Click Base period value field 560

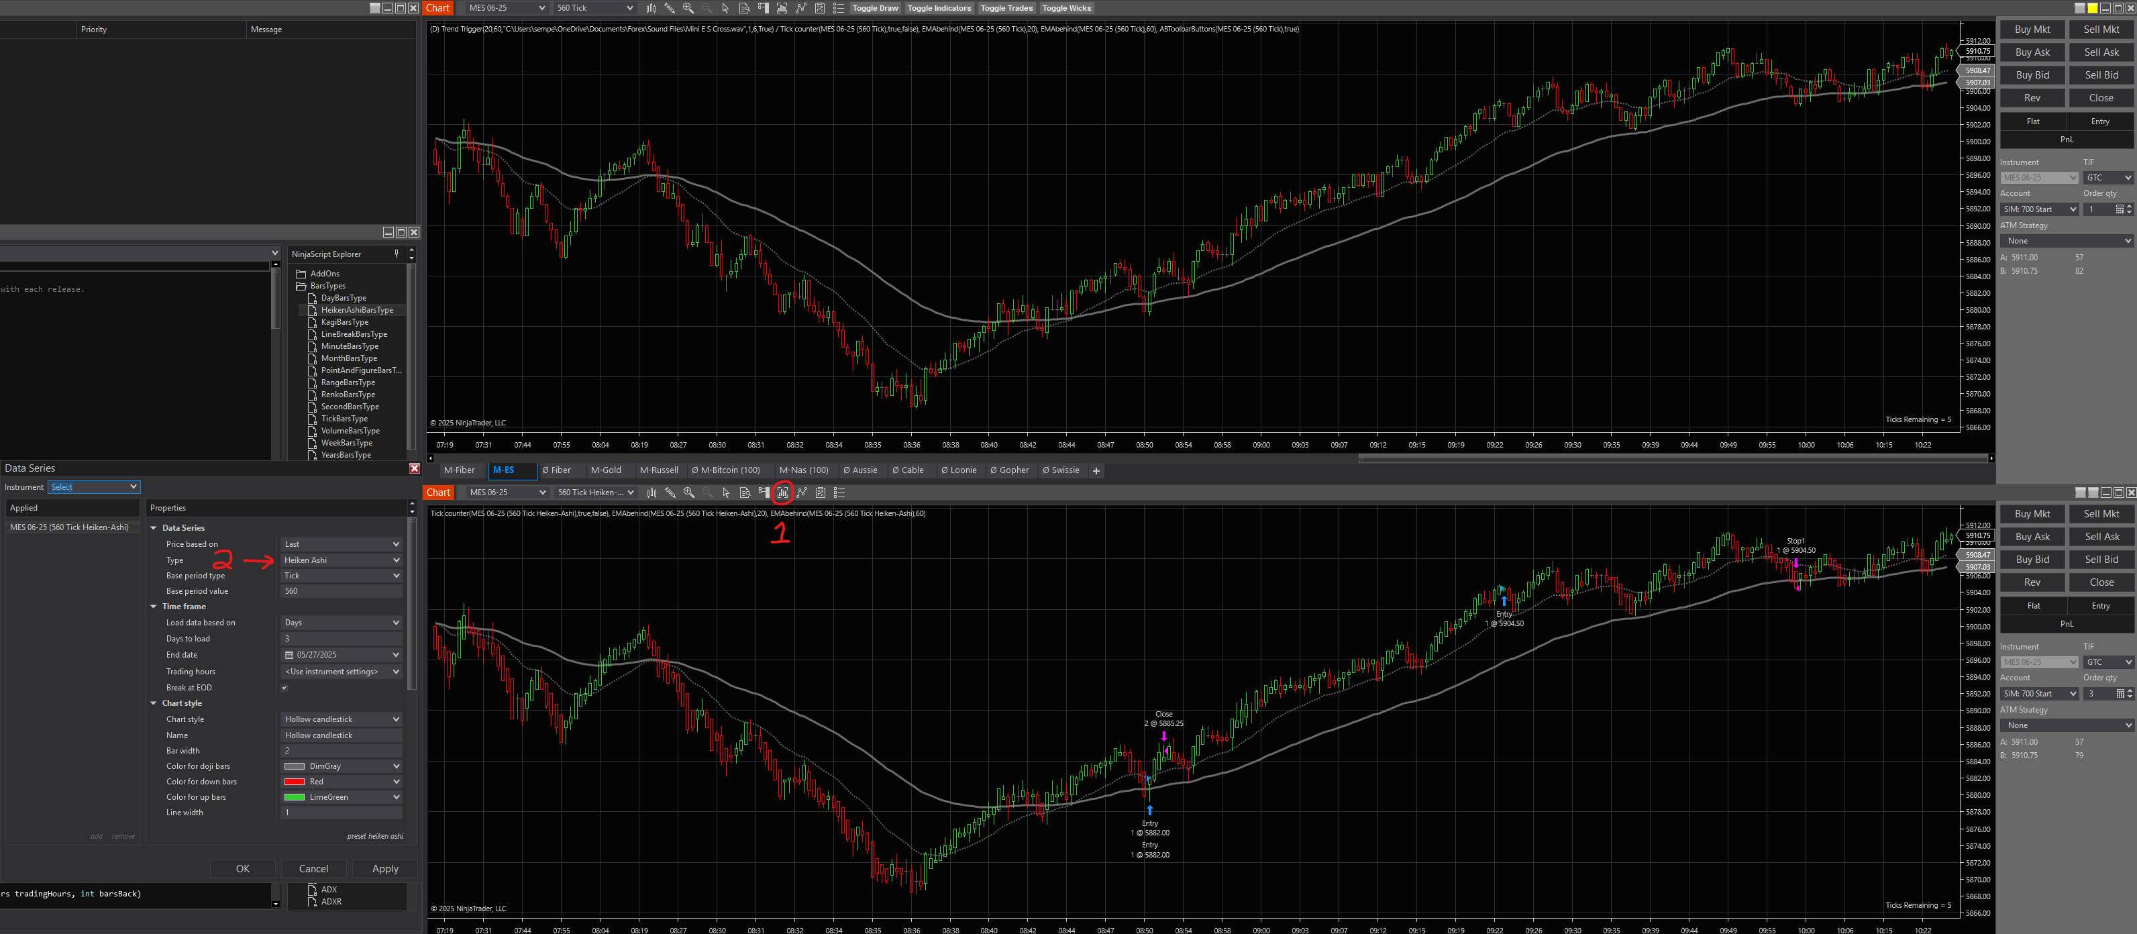341,591
